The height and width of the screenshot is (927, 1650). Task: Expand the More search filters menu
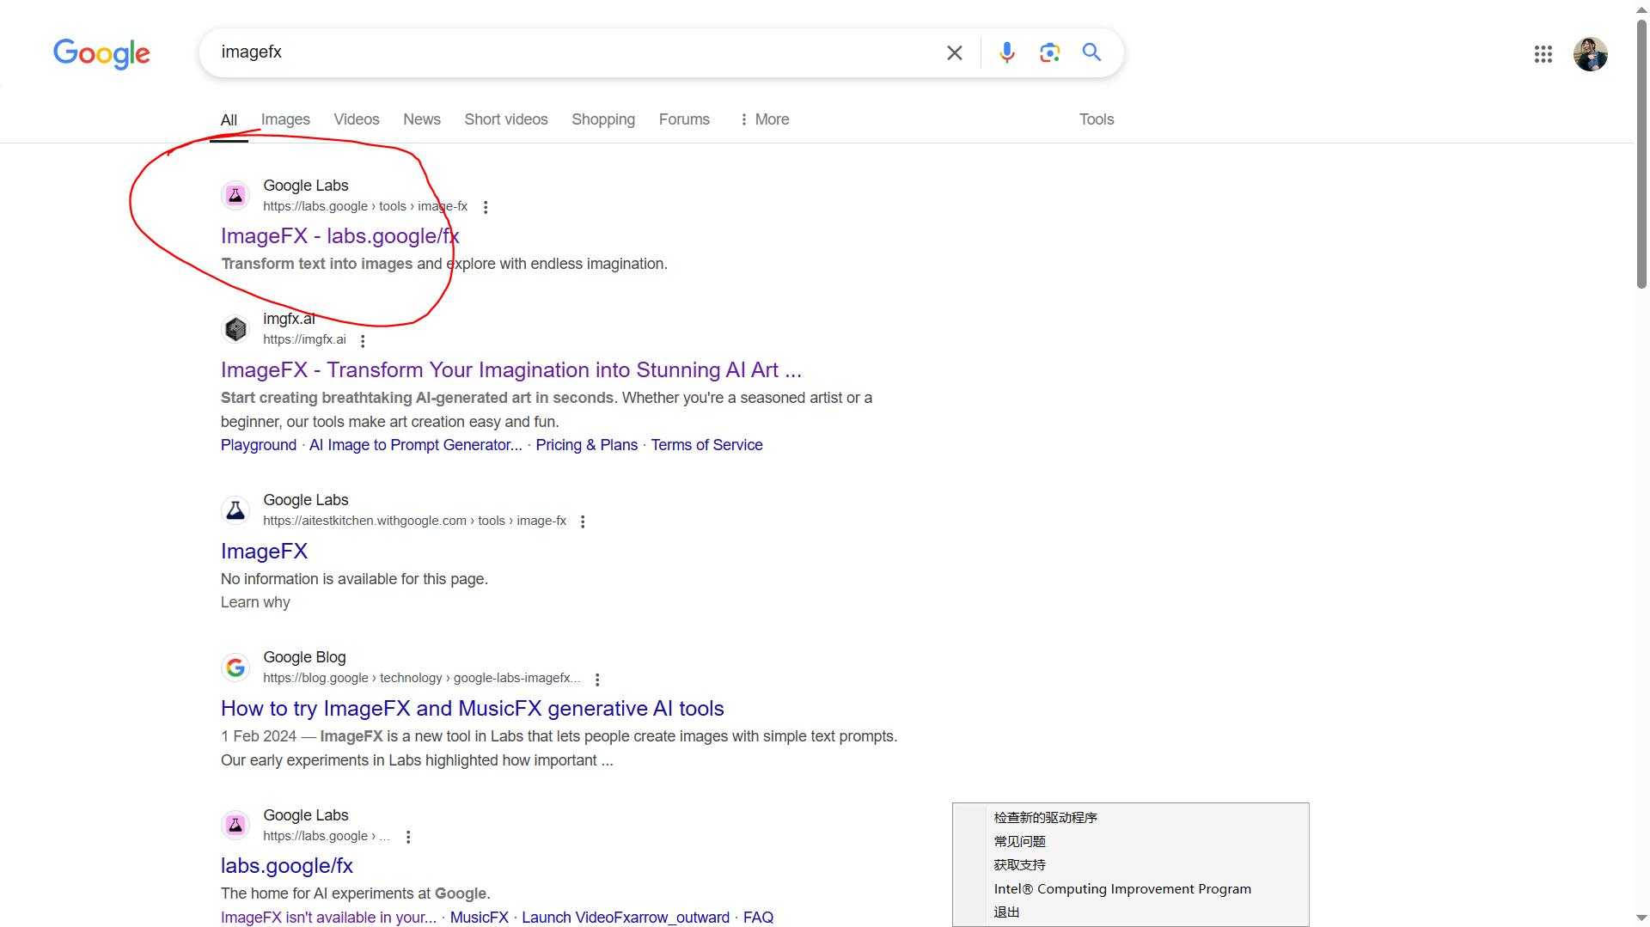(764, 119)
